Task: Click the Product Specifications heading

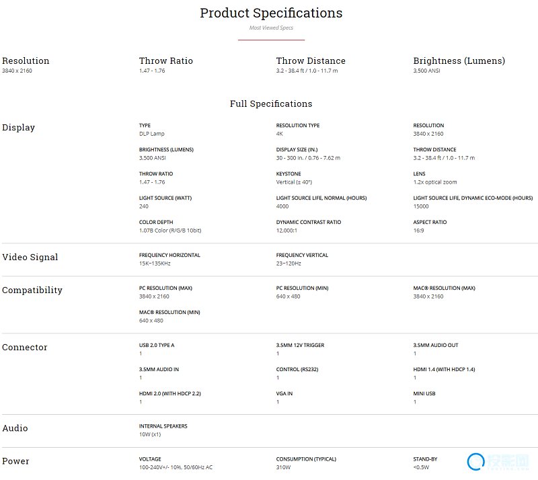Action: click(271, 13)
